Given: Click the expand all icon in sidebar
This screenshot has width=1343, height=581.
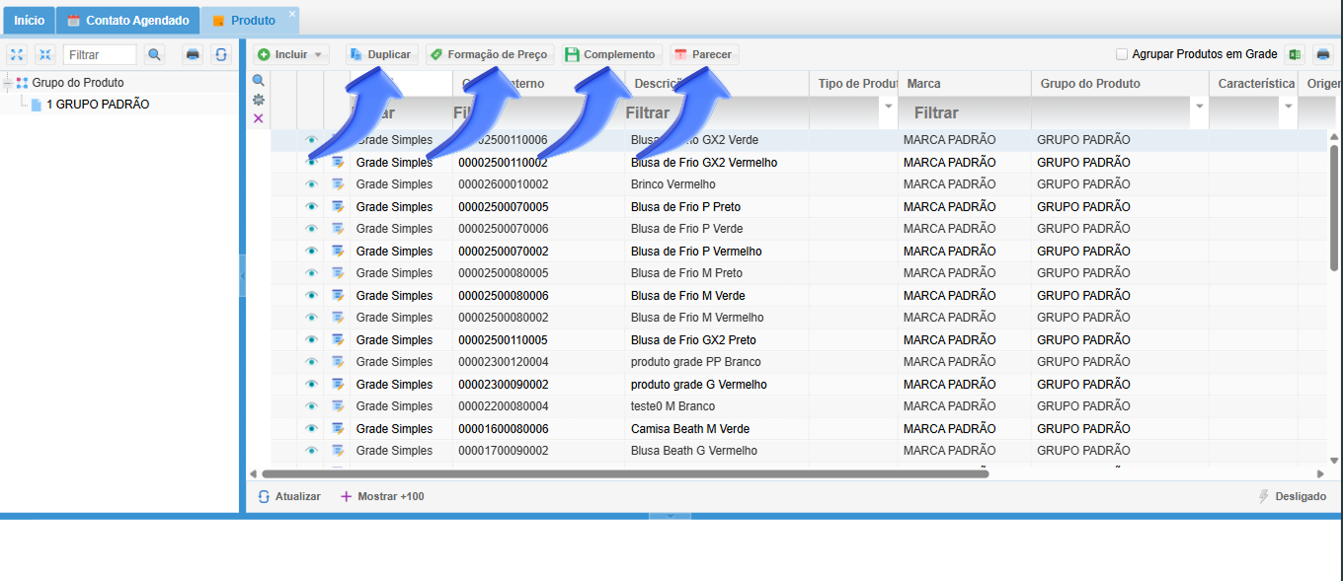Looking at the screenshot, I should coord(17,54).
